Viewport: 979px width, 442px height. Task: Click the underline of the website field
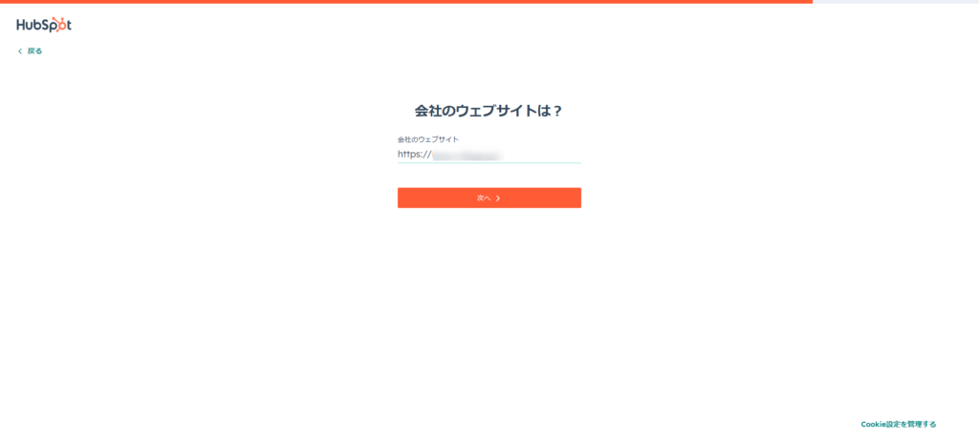click(x=489, y=162)
